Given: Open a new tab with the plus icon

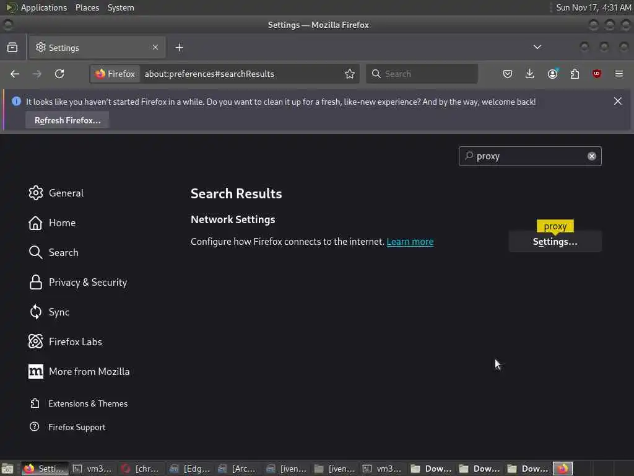Looking at the screenshot, I should pyautogui.click(x=179, y=48).
